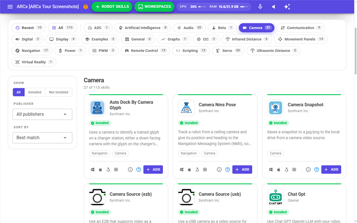Click the Camera Source (usb) camera icon
Image resolution: width=357 pixels, height=223 pixels.
(x=186, y=197)
